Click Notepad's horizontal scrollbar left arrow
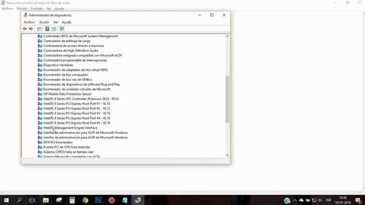Screen dimensions: 365x205 [2, 192]
